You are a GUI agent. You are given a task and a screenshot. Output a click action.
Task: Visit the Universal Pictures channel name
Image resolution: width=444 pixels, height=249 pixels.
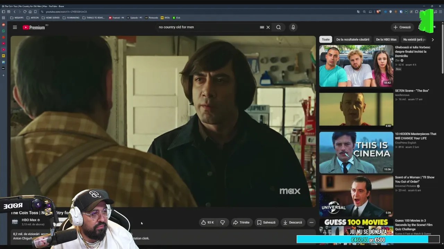click(405, 186)
